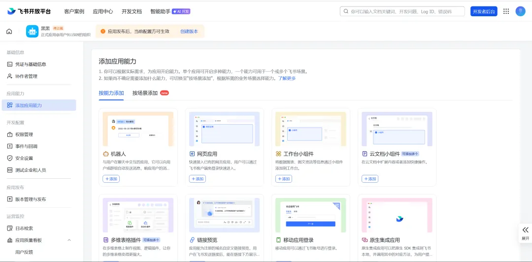
Task: Click the 测试企业和人员 sidebar icon
Action: [10, 170]
